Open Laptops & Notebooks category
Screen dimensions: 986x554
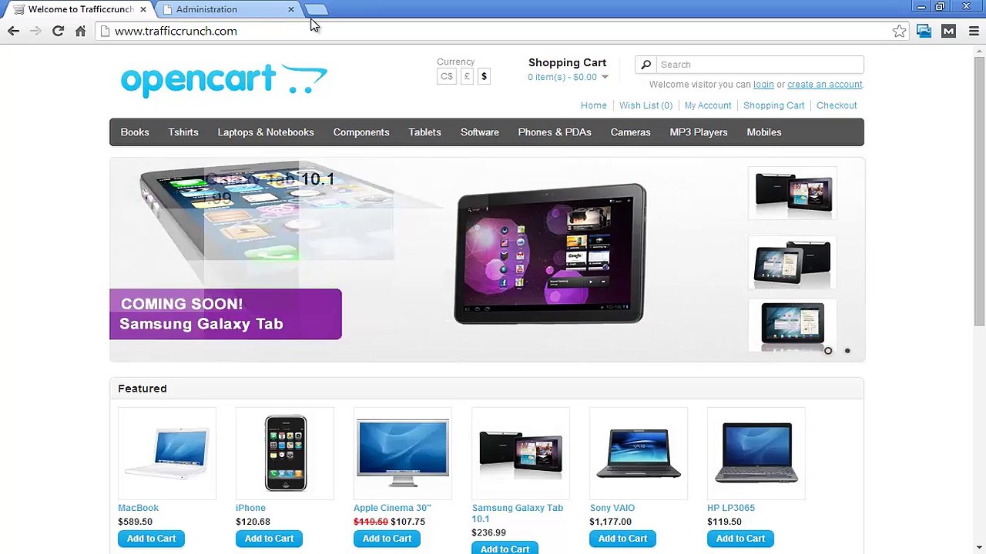pos(266,132)
